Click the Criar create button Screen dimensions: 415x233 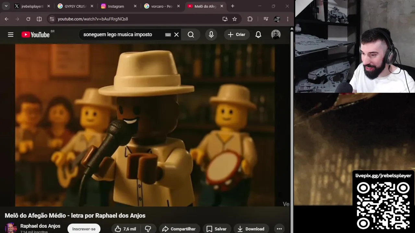point(237,35)
